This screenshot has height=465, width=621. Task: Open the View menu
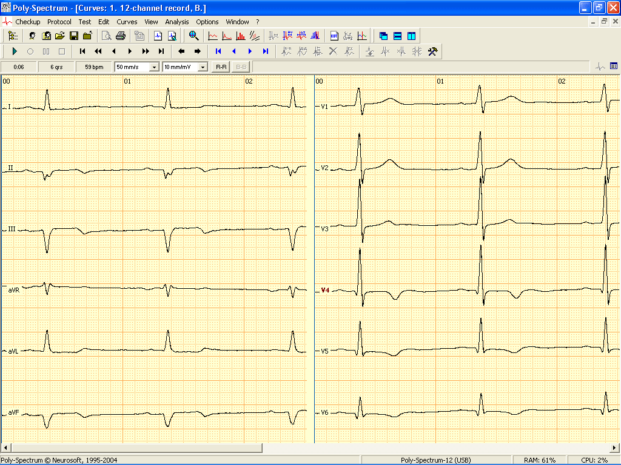click(151, 22)
